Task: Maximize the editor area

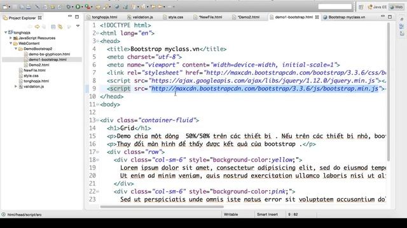Action: click(390, 17)
